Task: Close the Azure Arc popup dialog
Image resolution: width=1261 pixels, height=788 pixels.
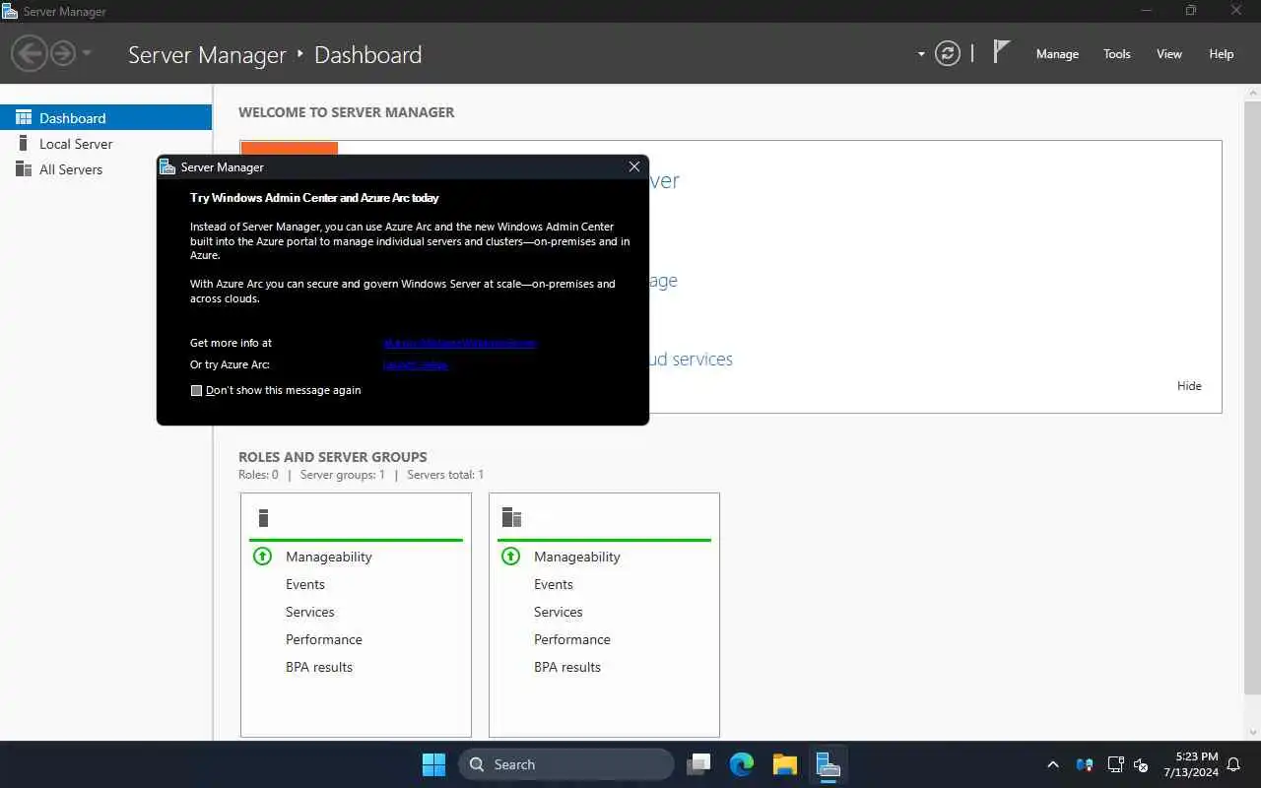Action: [634, 166]
